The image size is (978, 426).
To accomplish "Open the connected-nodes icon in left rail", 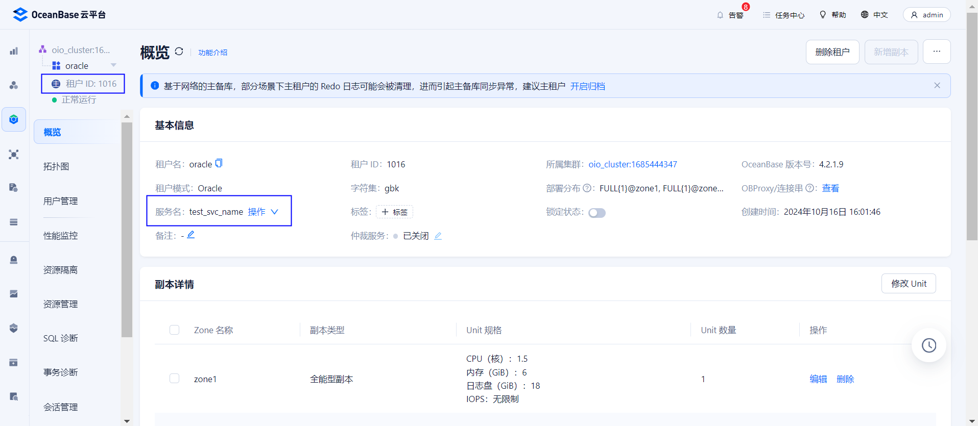I will (x=14, y=154).
